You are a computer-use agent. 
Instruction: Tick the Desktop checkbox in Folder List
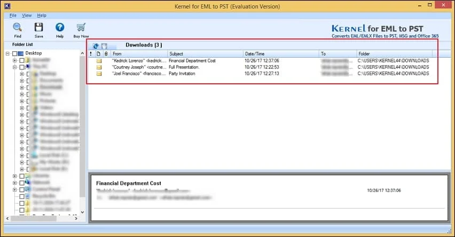pos(14,53)
